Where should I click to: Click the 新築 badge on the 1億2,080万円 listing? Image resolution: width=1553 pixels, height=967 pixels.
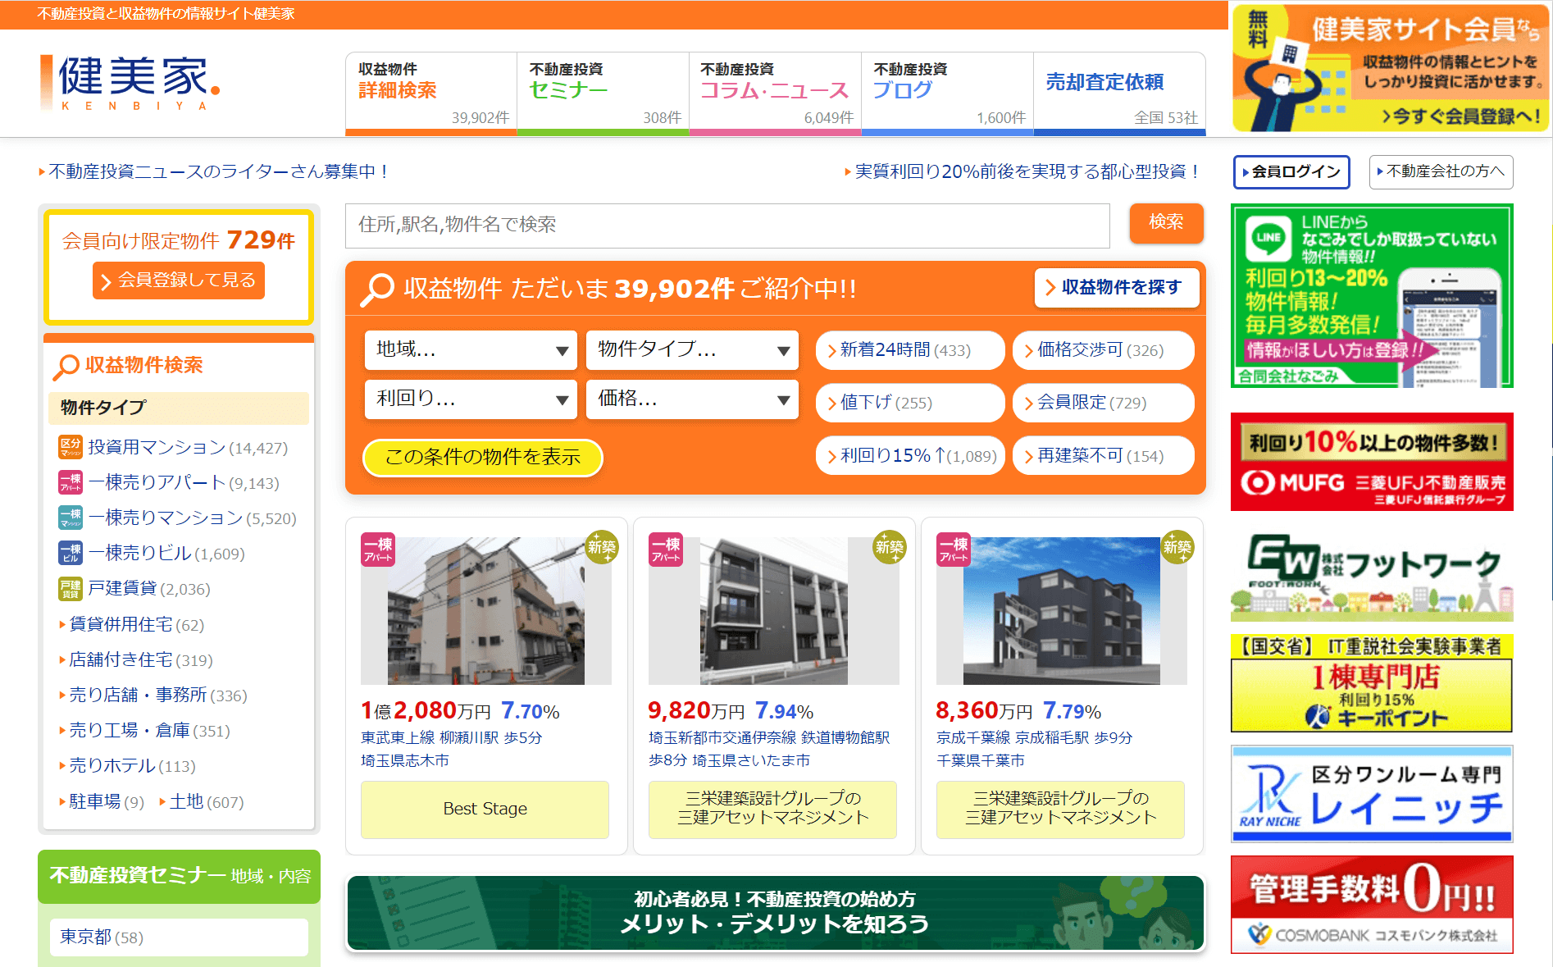[601, 547]
